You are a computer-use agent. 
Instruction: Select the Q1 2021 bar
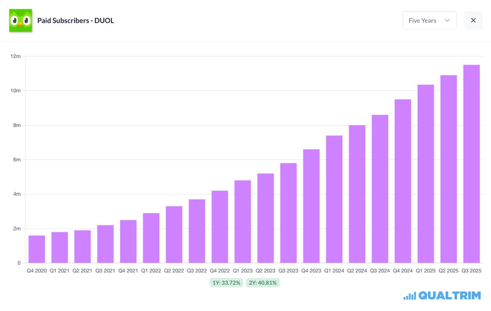pos(60,247)
